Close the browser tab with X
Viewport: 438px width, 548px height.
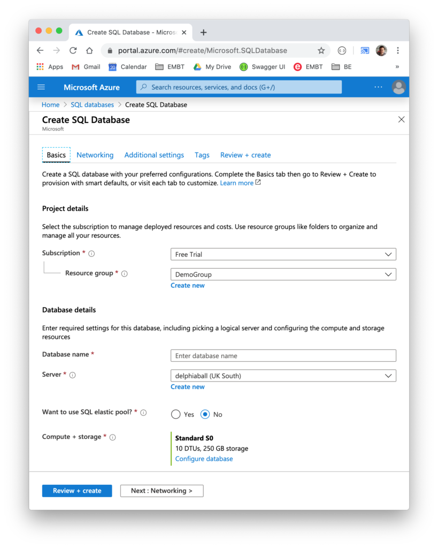tap(184, 33)
